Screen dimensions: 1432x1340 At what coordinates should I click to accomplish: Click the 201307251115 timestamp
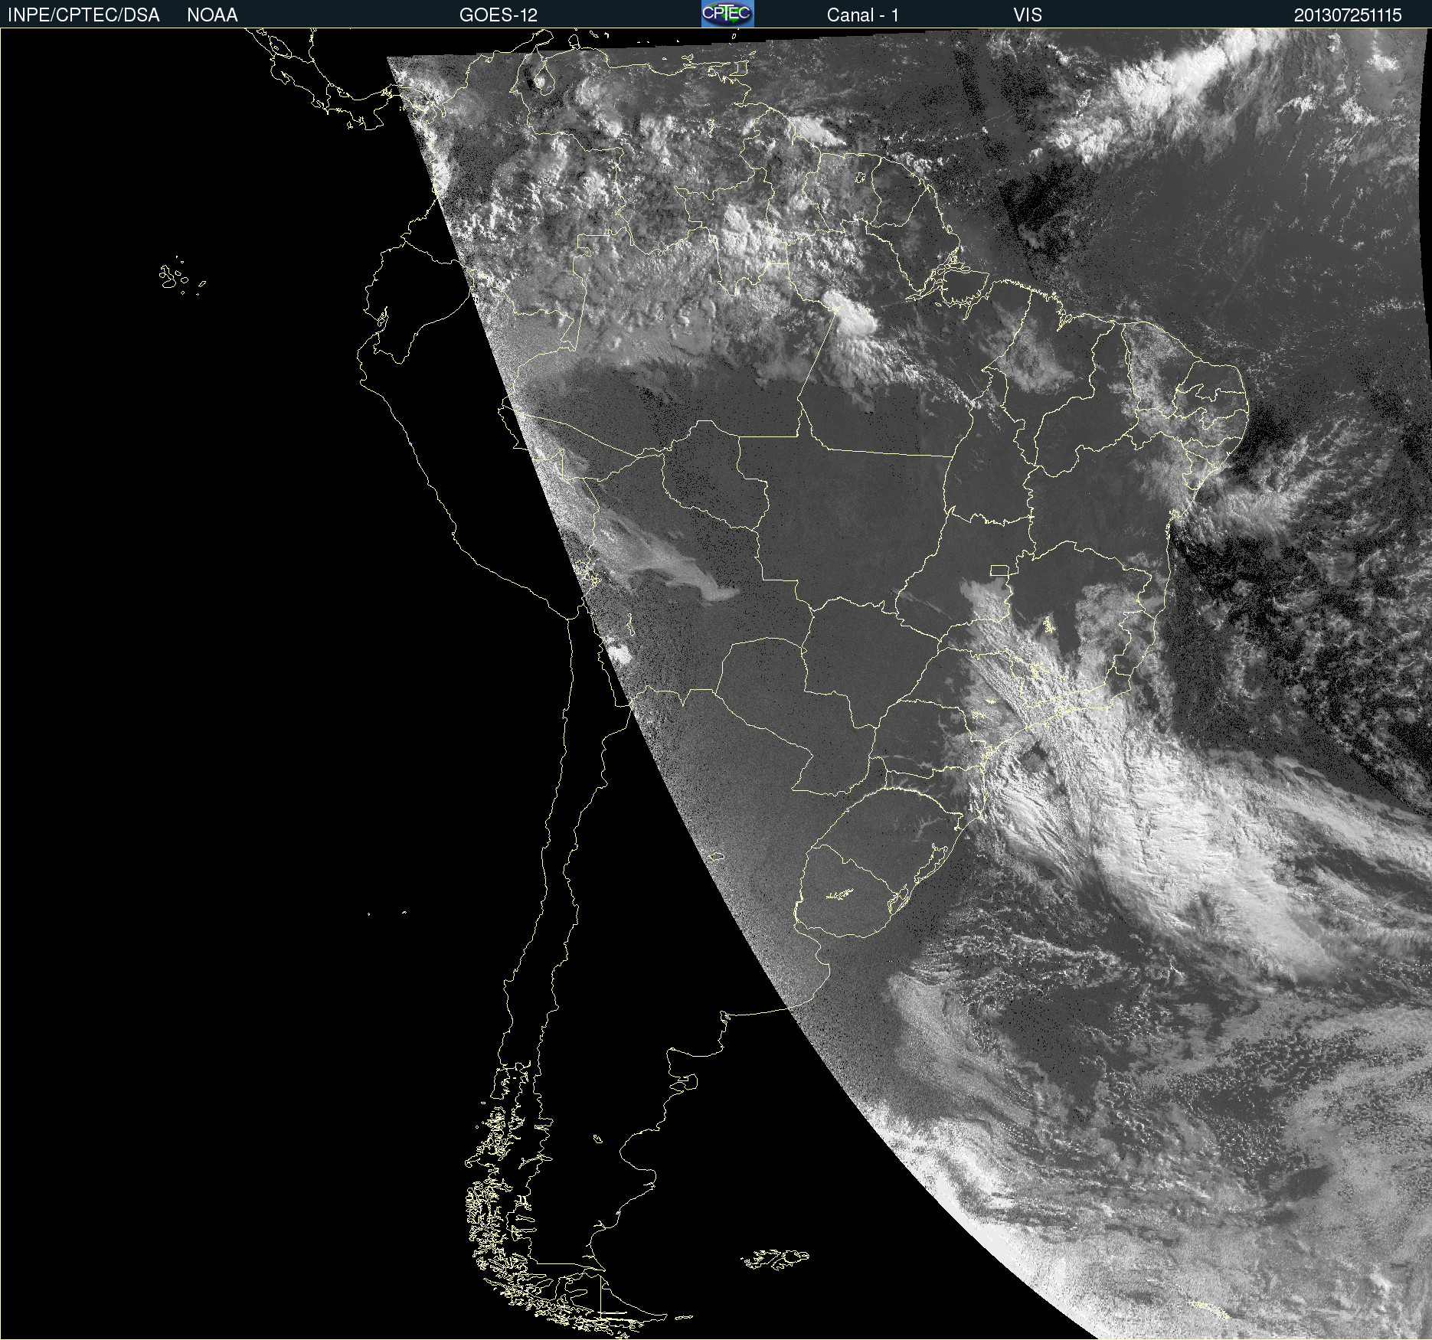click(1348, 15)
